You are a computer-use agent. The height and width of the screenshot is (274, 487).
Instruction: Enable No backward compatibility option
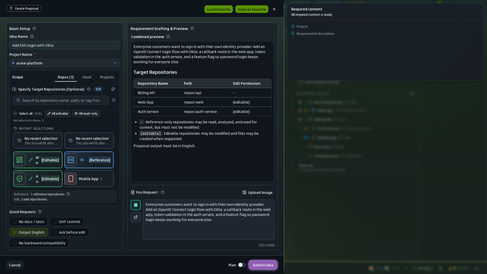click(39, 243)
